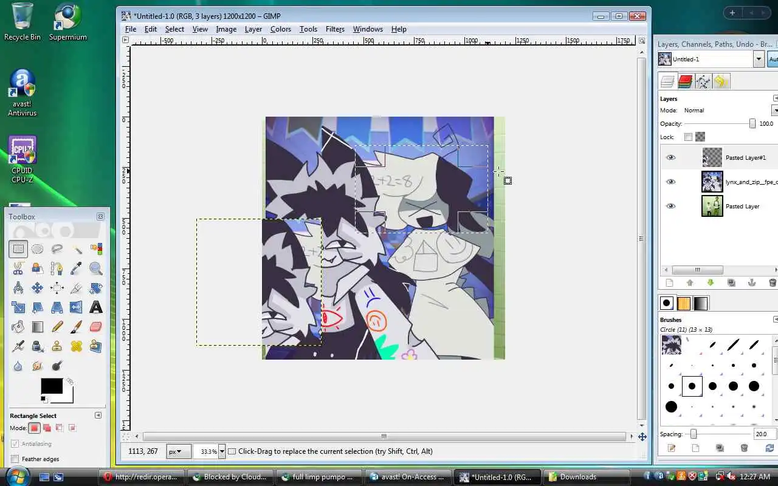Select the Text tool
Image resolution: width=778 pixels, height=486 pixels.
point(96,307)
